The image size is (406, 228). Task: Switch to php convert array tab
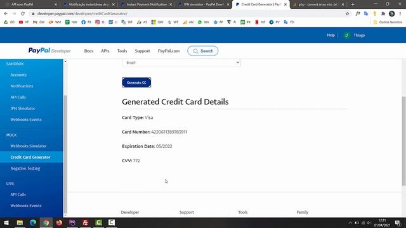[x=318, y=4]
